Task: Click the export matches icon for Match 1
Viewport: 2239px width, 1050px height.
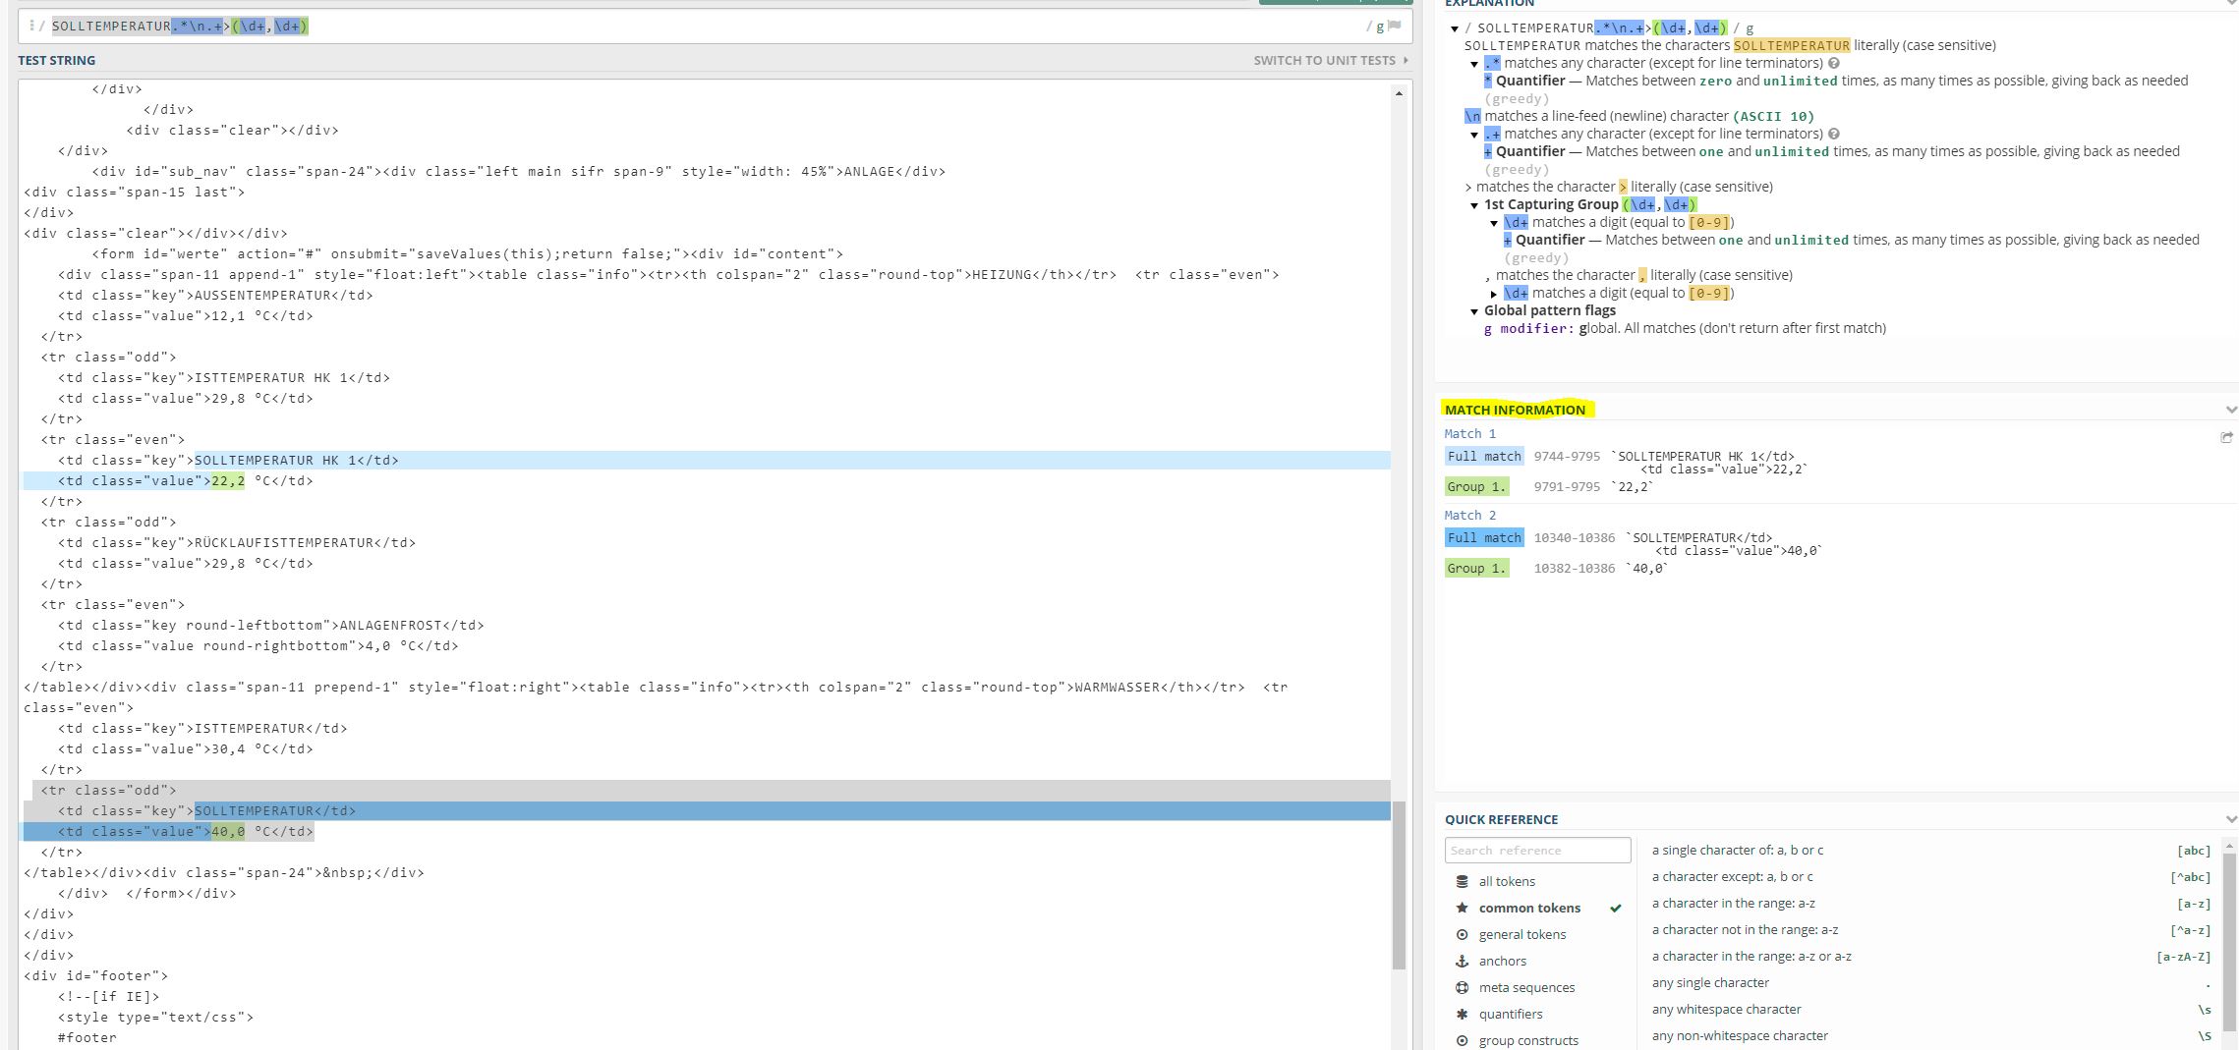Action: coord(2226,437)
